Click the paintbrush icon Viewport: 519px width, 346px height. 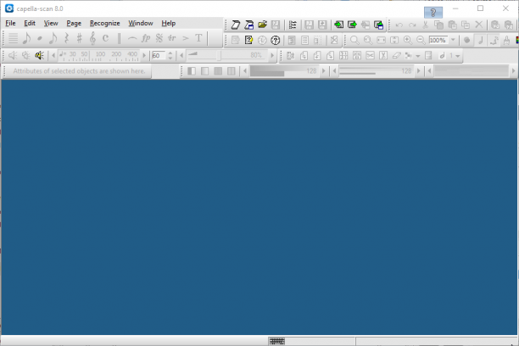[506, 40]
